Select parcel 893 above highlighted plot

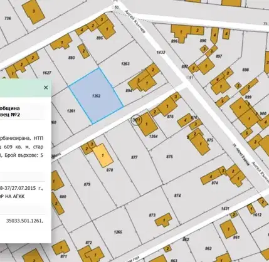point(71,58)
